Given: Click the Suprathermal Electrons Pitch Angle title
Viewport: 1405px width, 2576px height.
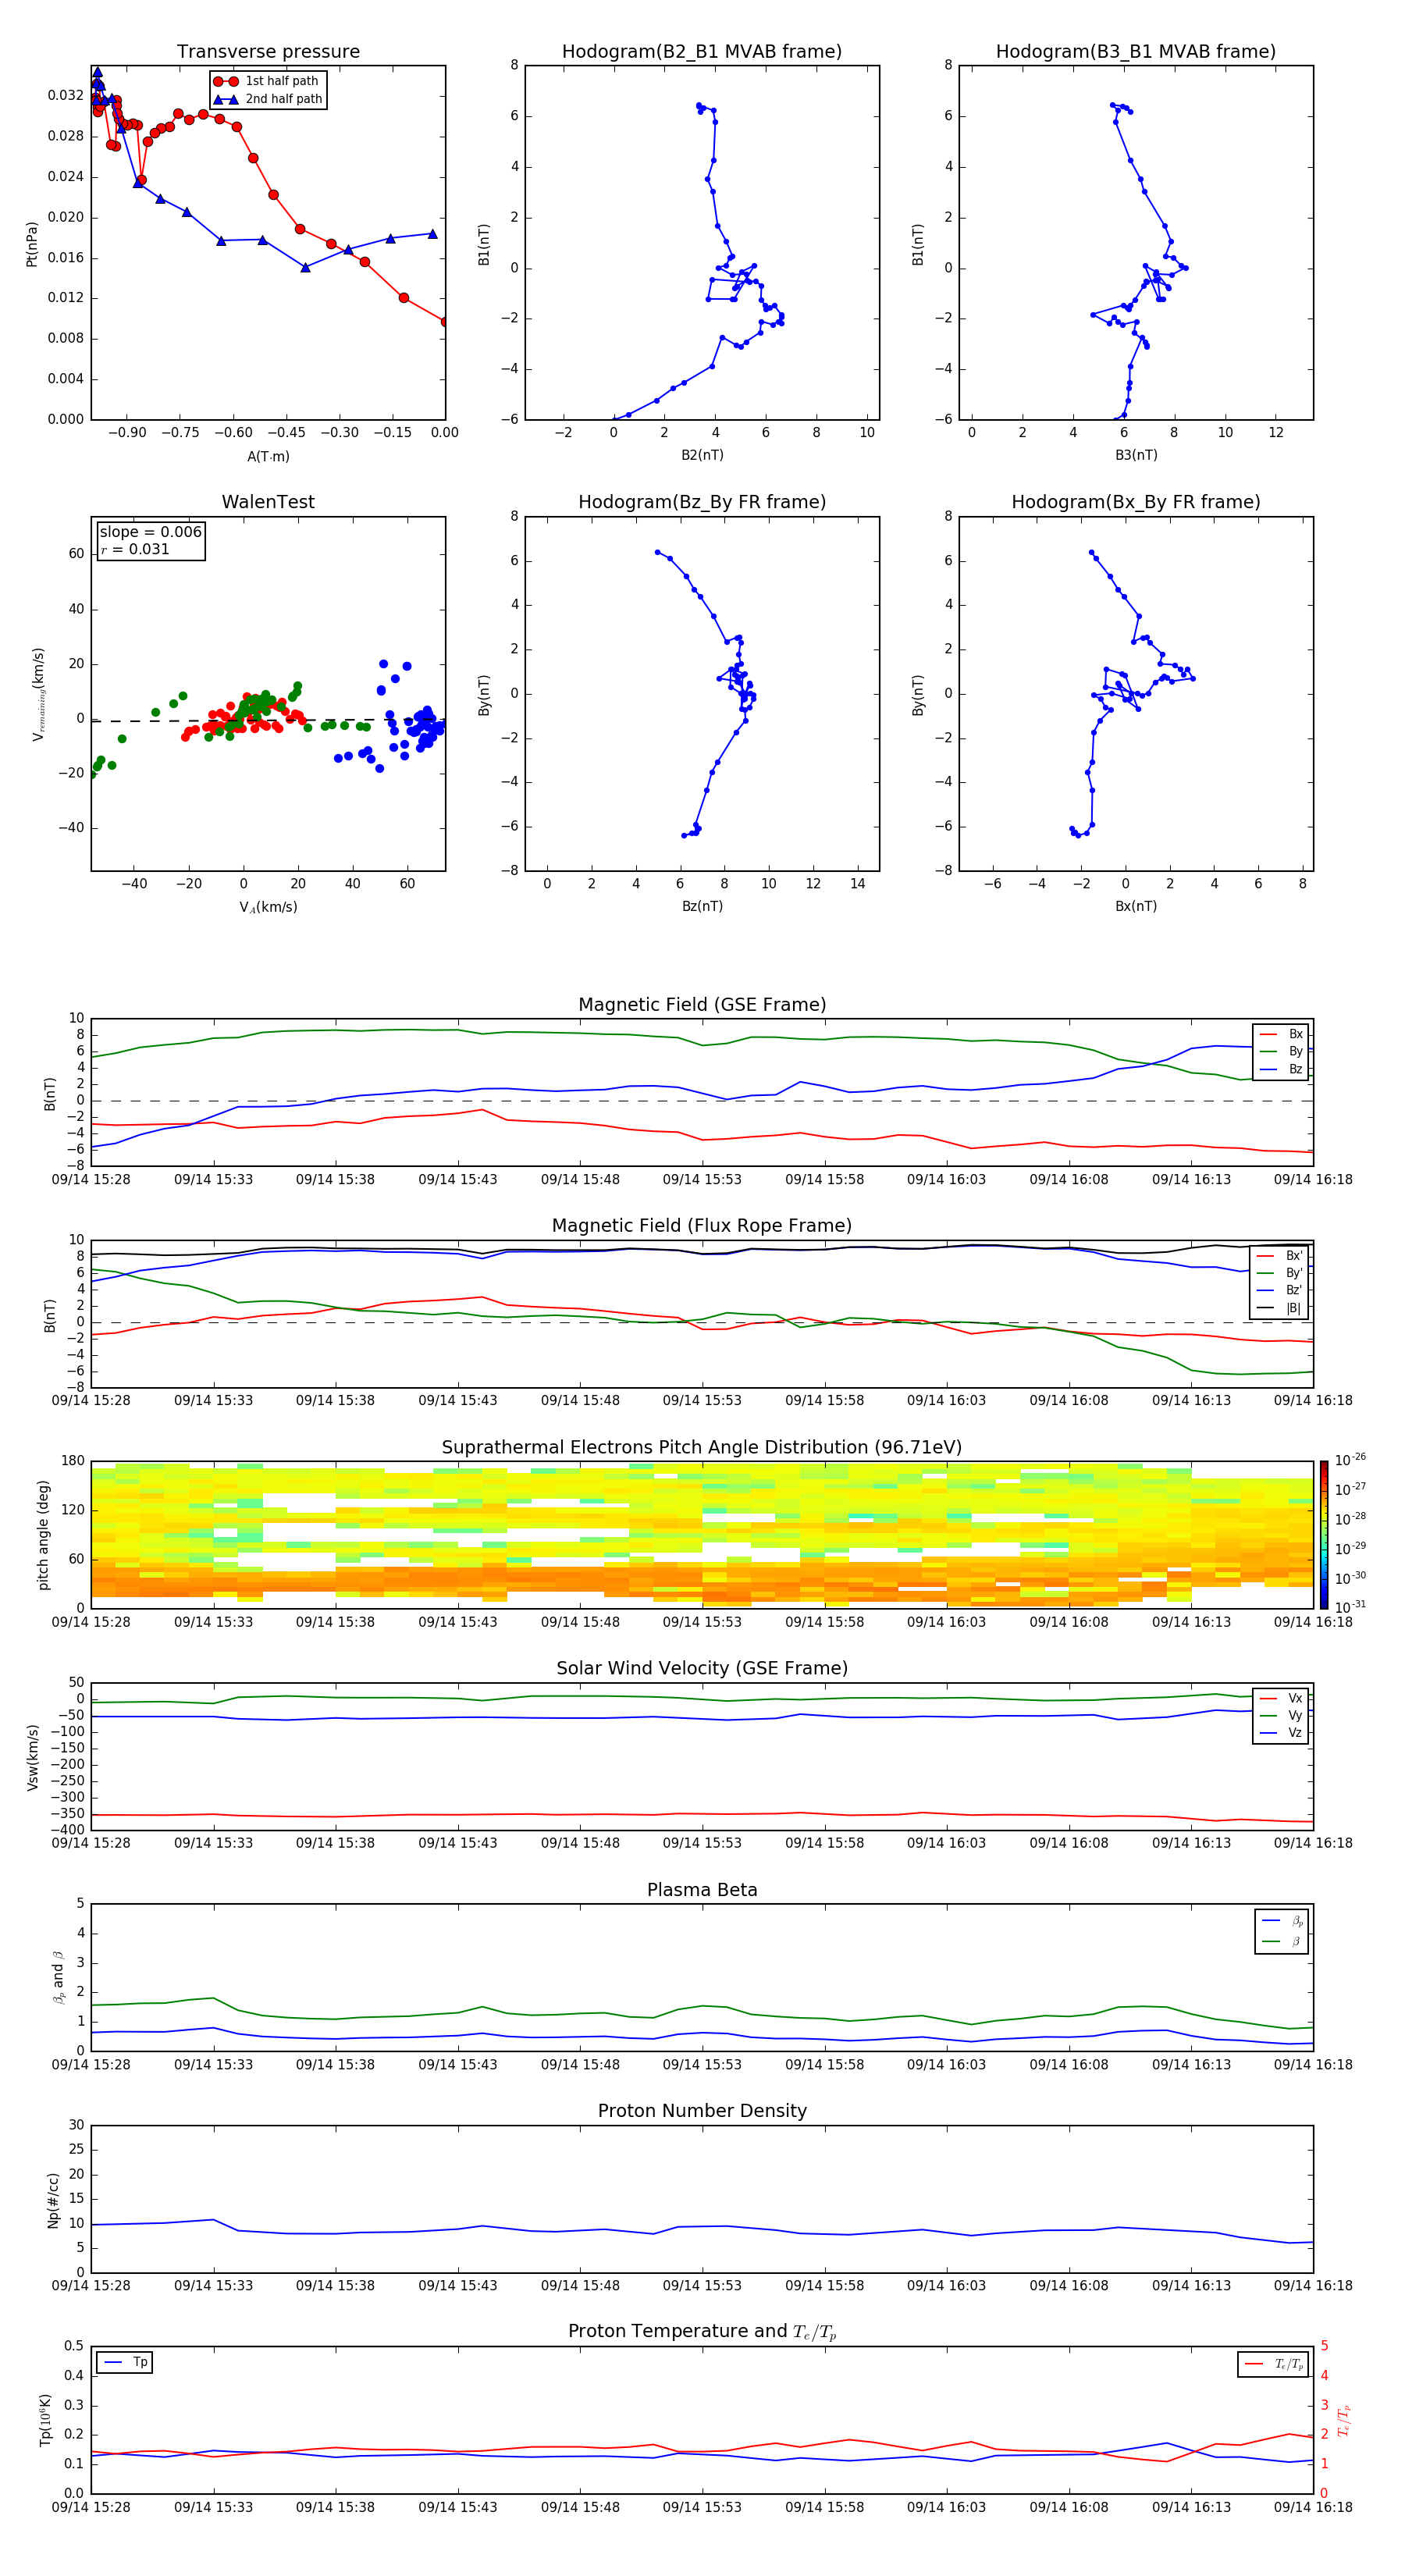Looking at the screenshot, I should tap(702, 1447).
